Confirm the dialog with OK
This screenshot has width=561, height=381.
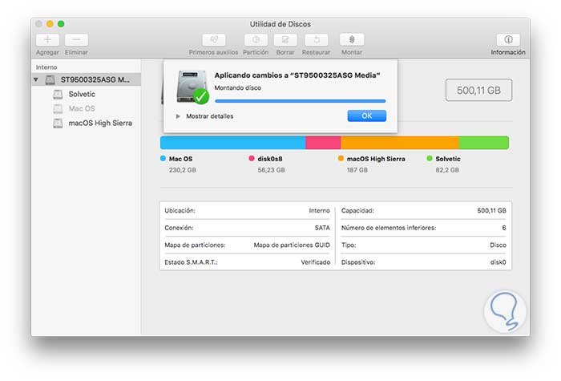367,116
